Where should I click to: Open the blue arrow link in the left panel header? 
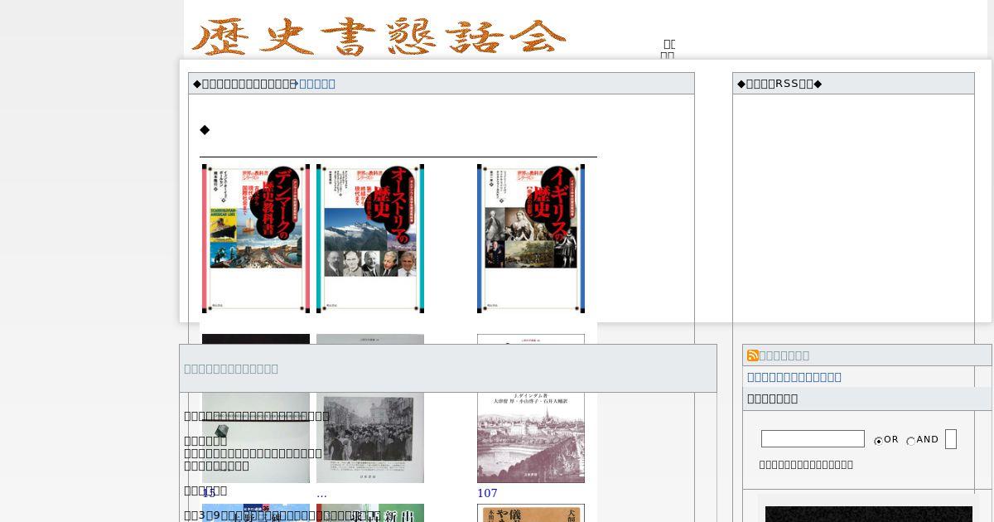pyautogui.click(x=313, y=84)
